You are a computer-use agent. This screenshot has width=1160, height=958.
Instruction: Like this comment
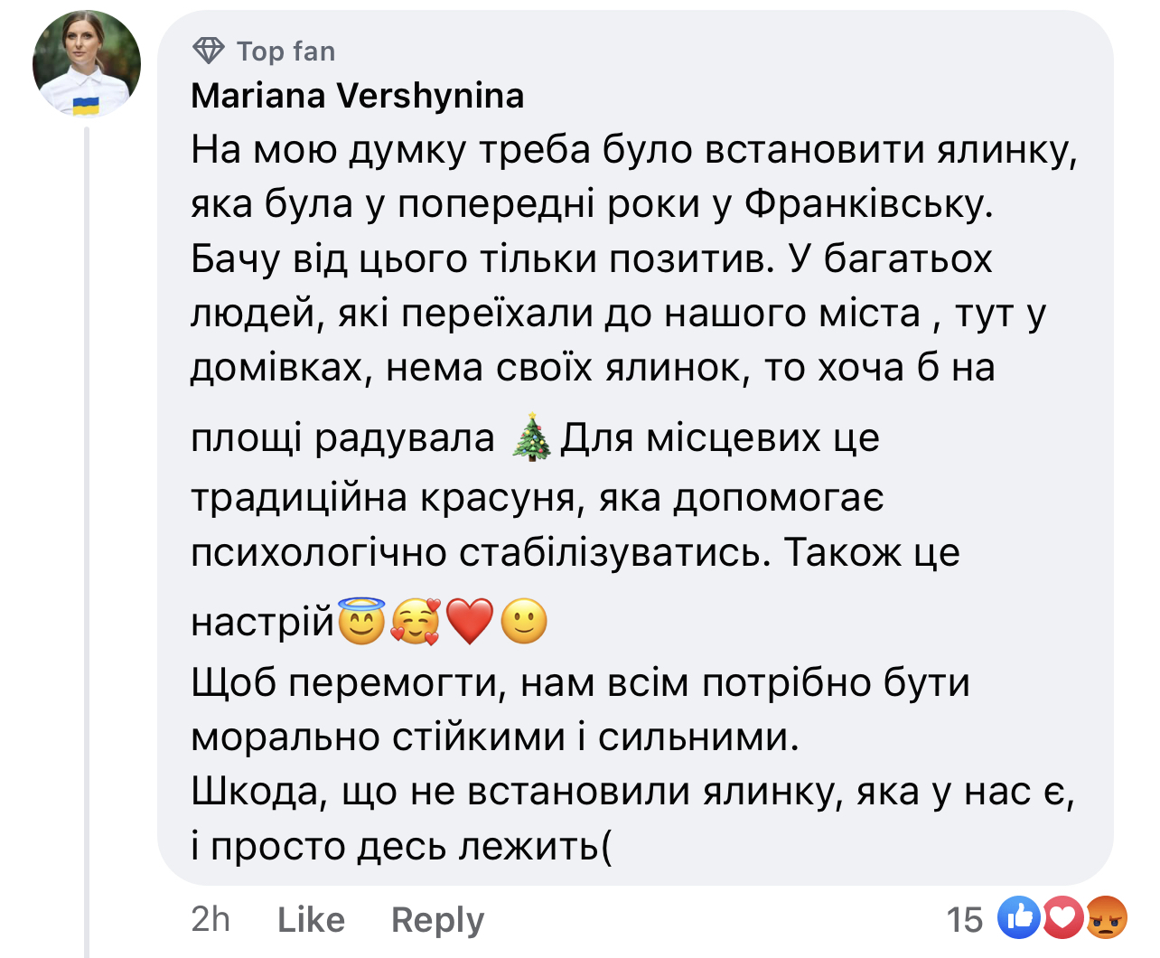[311, 919]
